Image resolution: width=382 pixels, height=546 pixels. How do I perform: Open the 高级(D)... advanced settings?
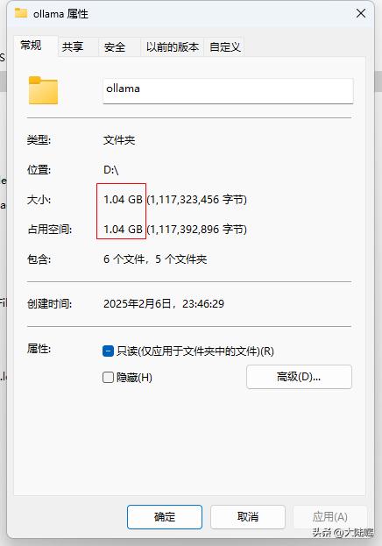coord(299,377)
